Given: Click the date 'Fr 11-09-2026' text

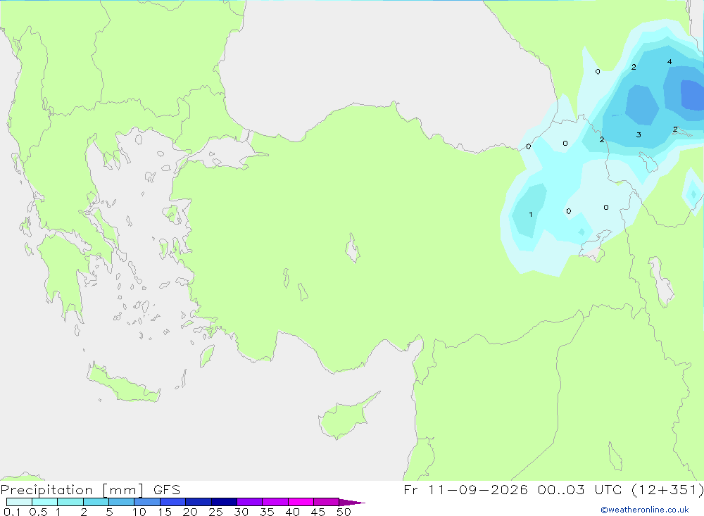Looking at the screenshot, I should tap(465, 490).
